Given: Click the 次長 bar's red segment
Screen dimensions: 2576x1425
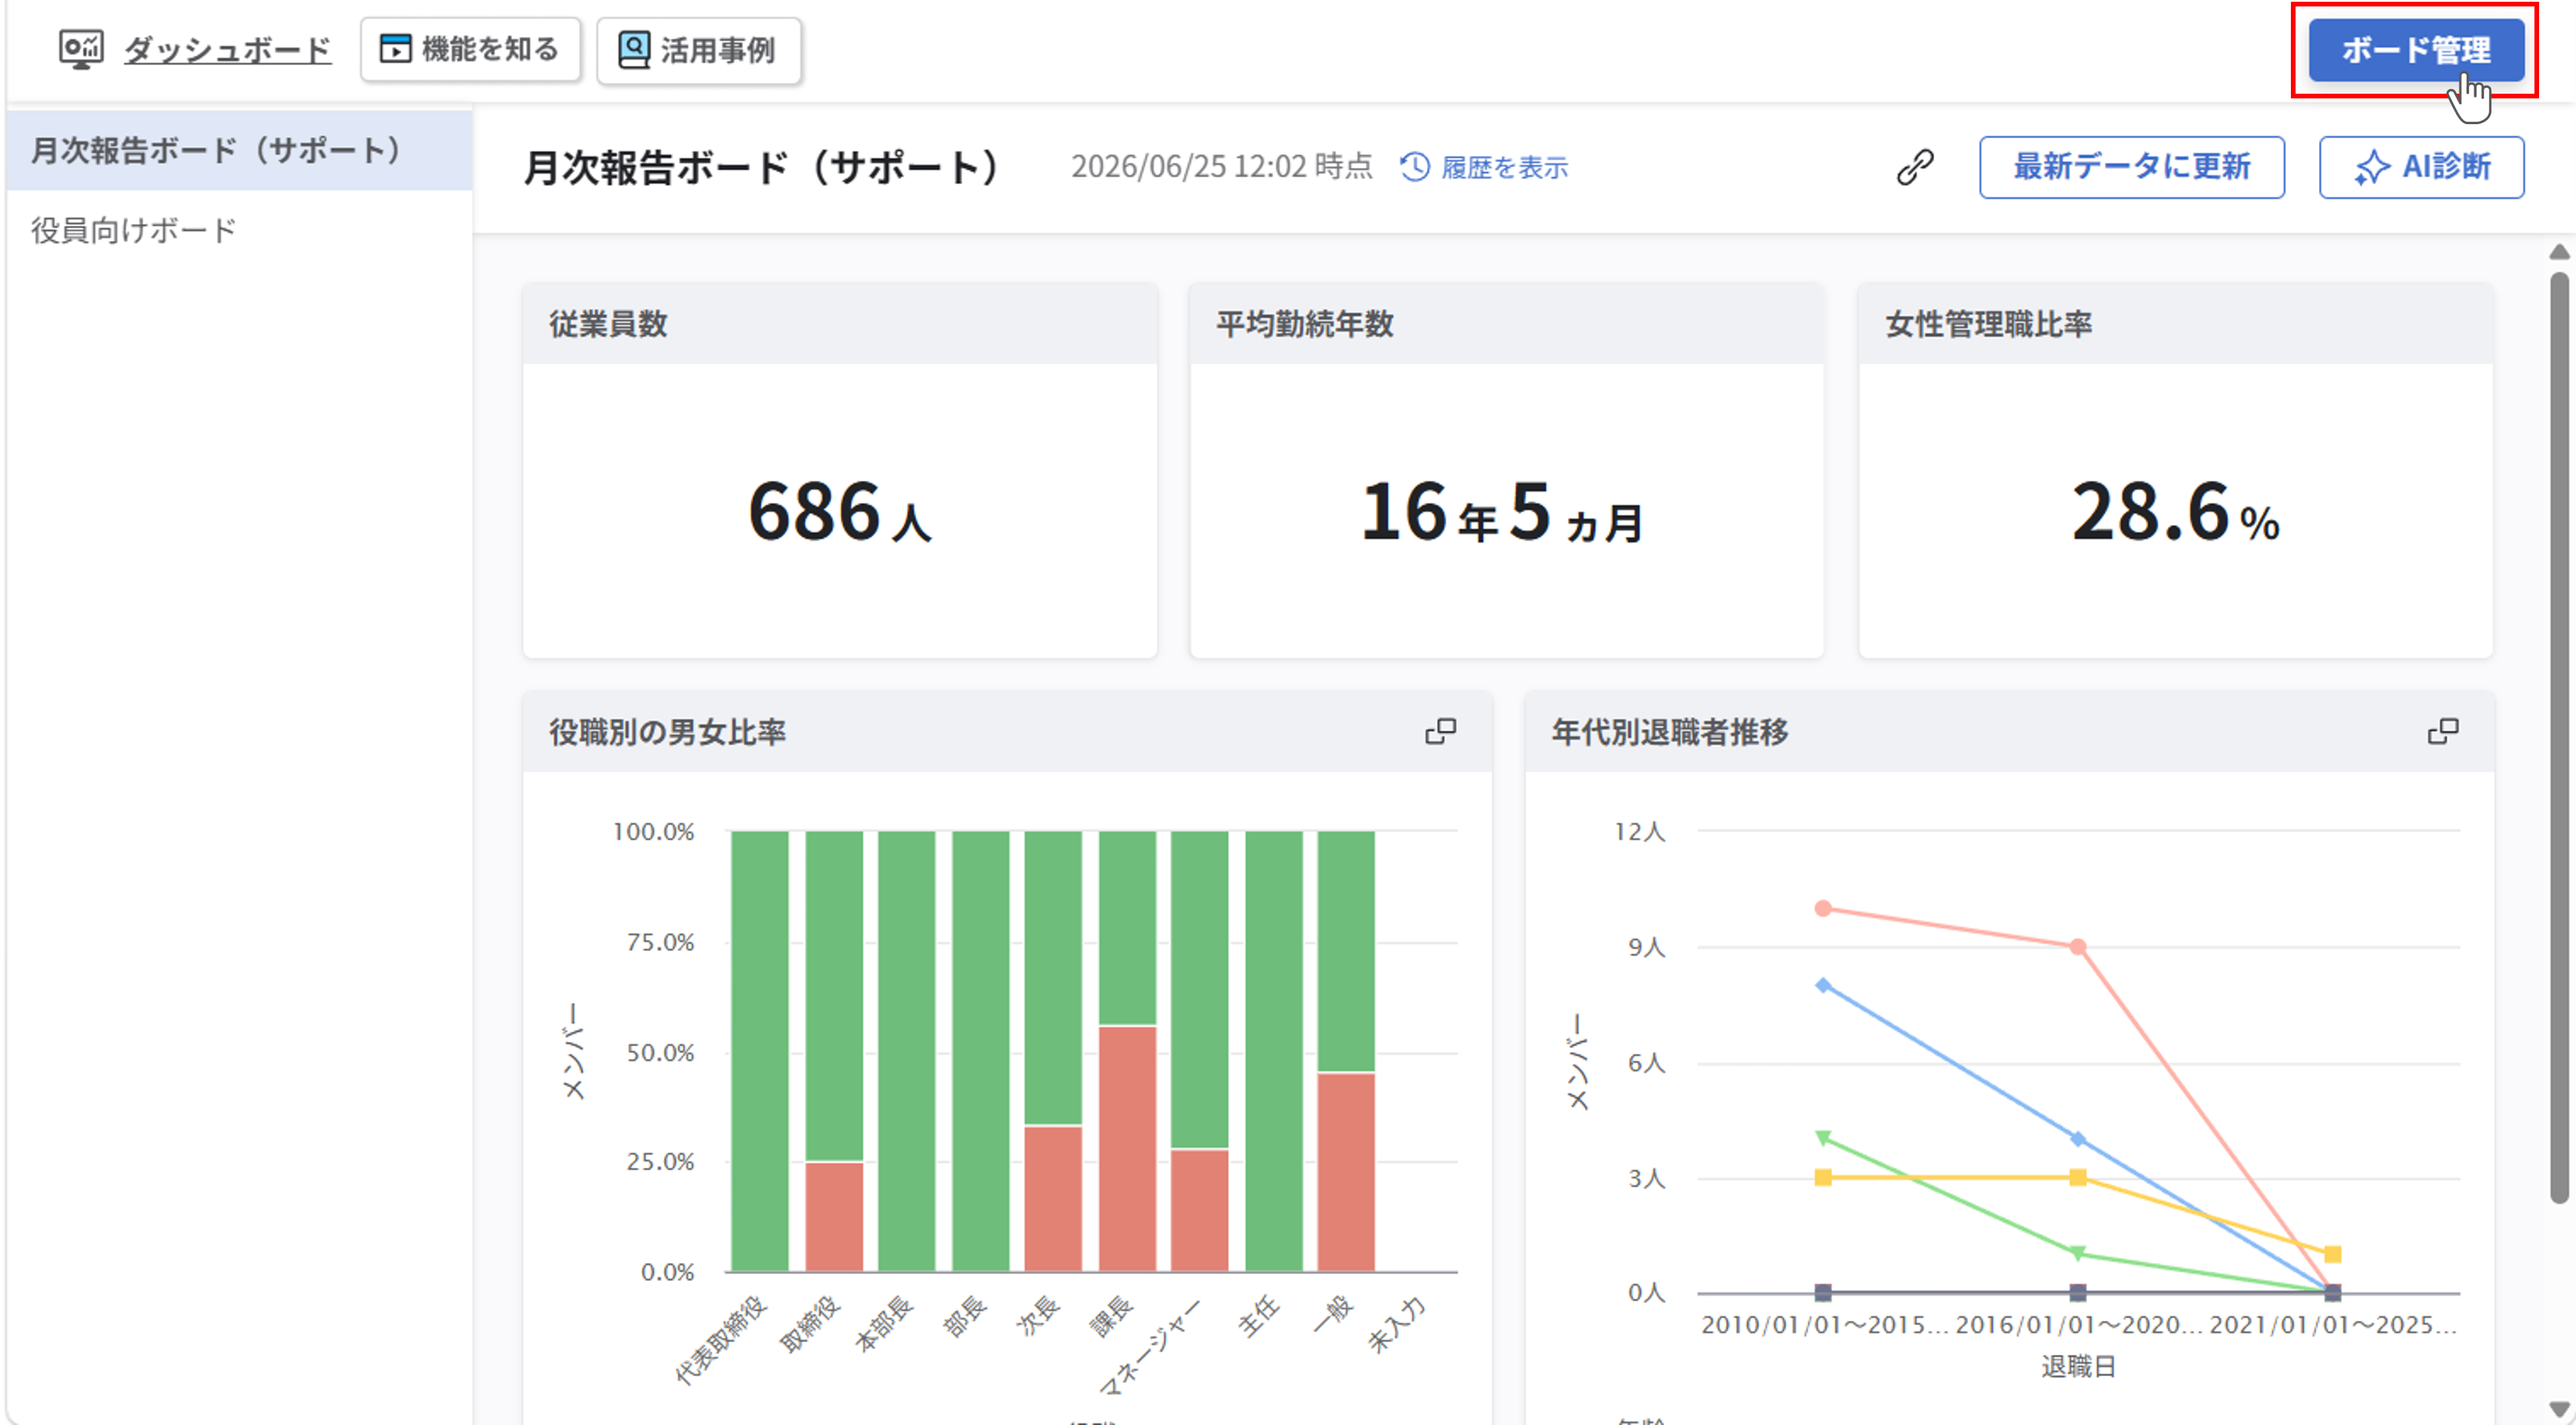Looking at the screenshot, I should pyautogui.click(x=1053, y=1199).
